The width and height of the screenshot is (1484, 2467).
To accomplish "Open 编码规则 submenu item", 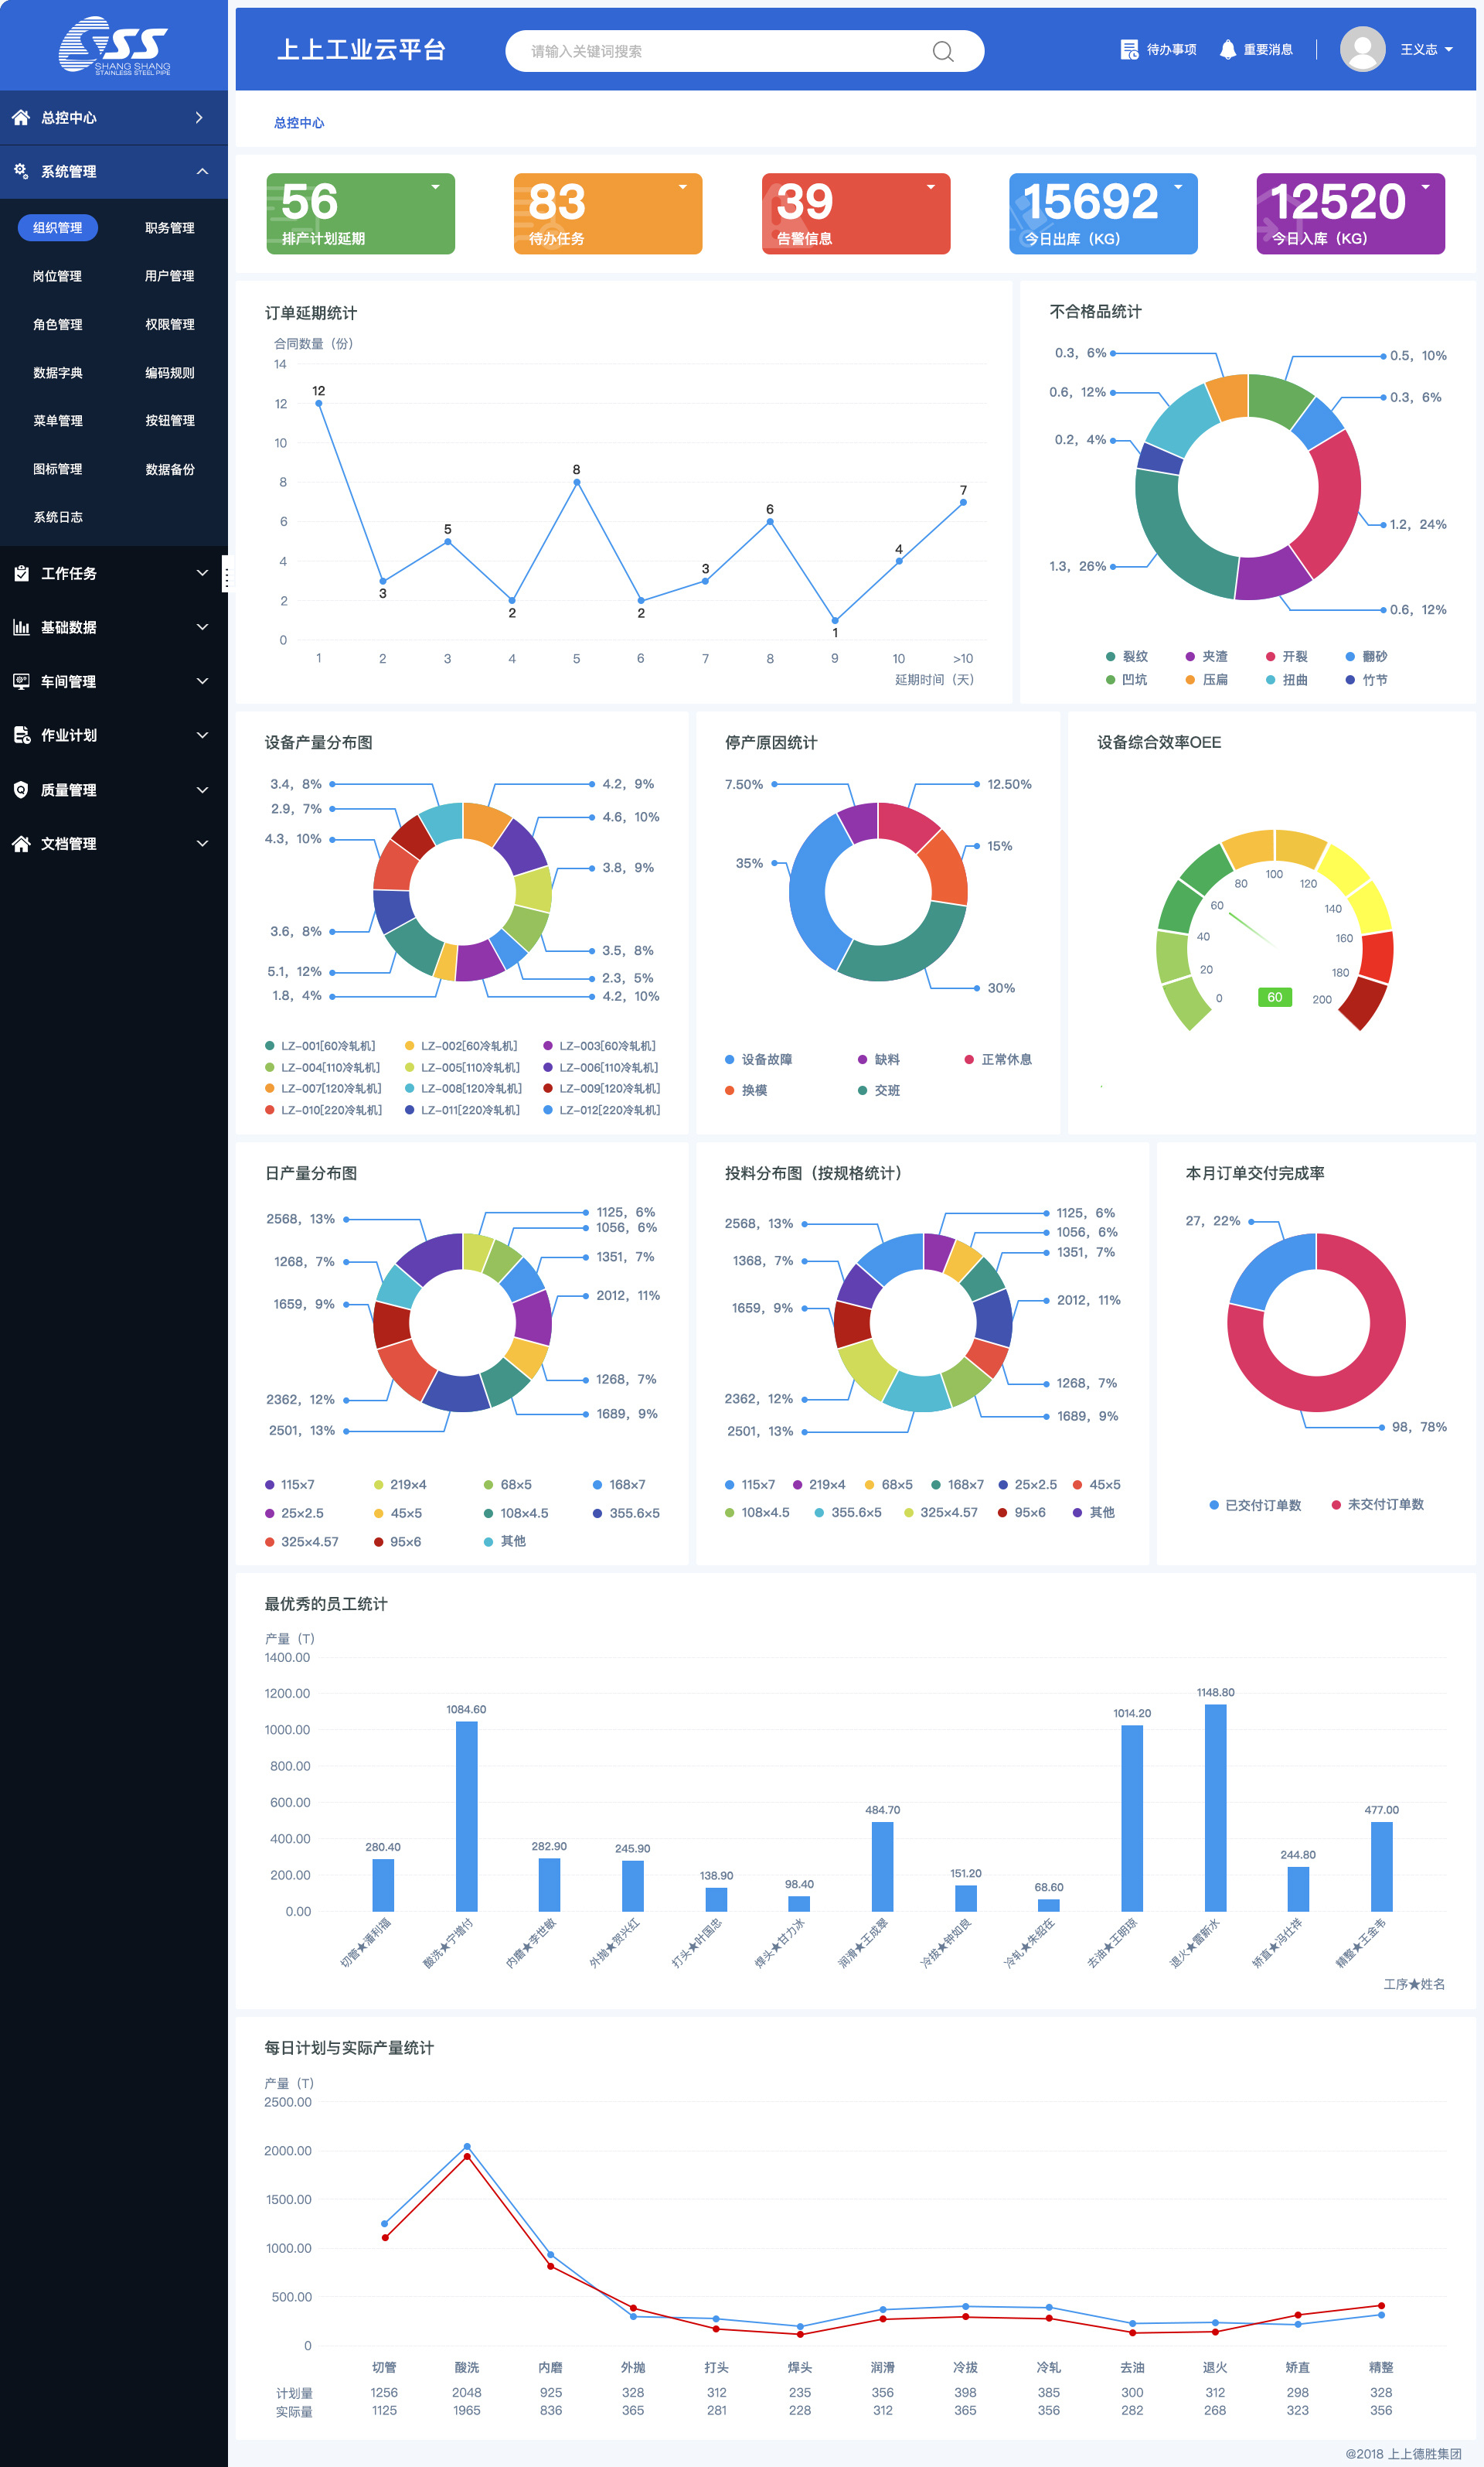I will point(170,372).
